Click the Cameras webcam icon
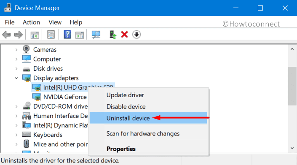Screen dimensions: 297x165 26,49
